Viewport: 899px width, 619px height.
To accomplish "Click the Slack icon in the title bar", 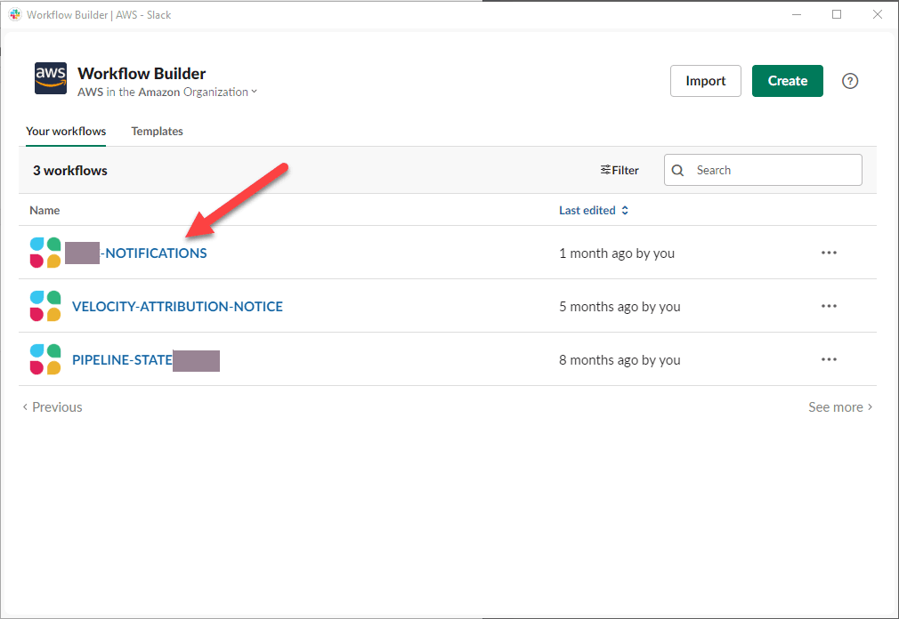I will click(x=14, y=14).
